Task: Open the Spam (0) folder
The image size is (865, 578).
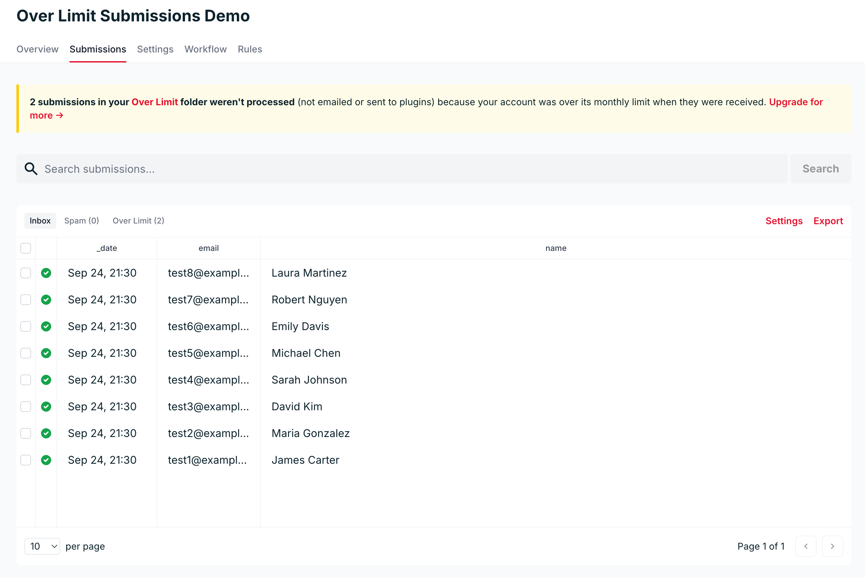Action: point(81,221)
